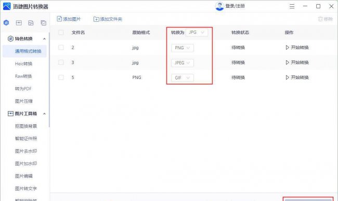Click the 特色转换 section icon
The height and width of the screenshot is (201, 338).
click(10, 39)
